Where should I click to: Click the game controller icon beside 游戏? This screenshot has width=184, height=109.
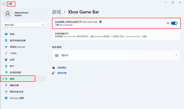(x=6, y=79)
